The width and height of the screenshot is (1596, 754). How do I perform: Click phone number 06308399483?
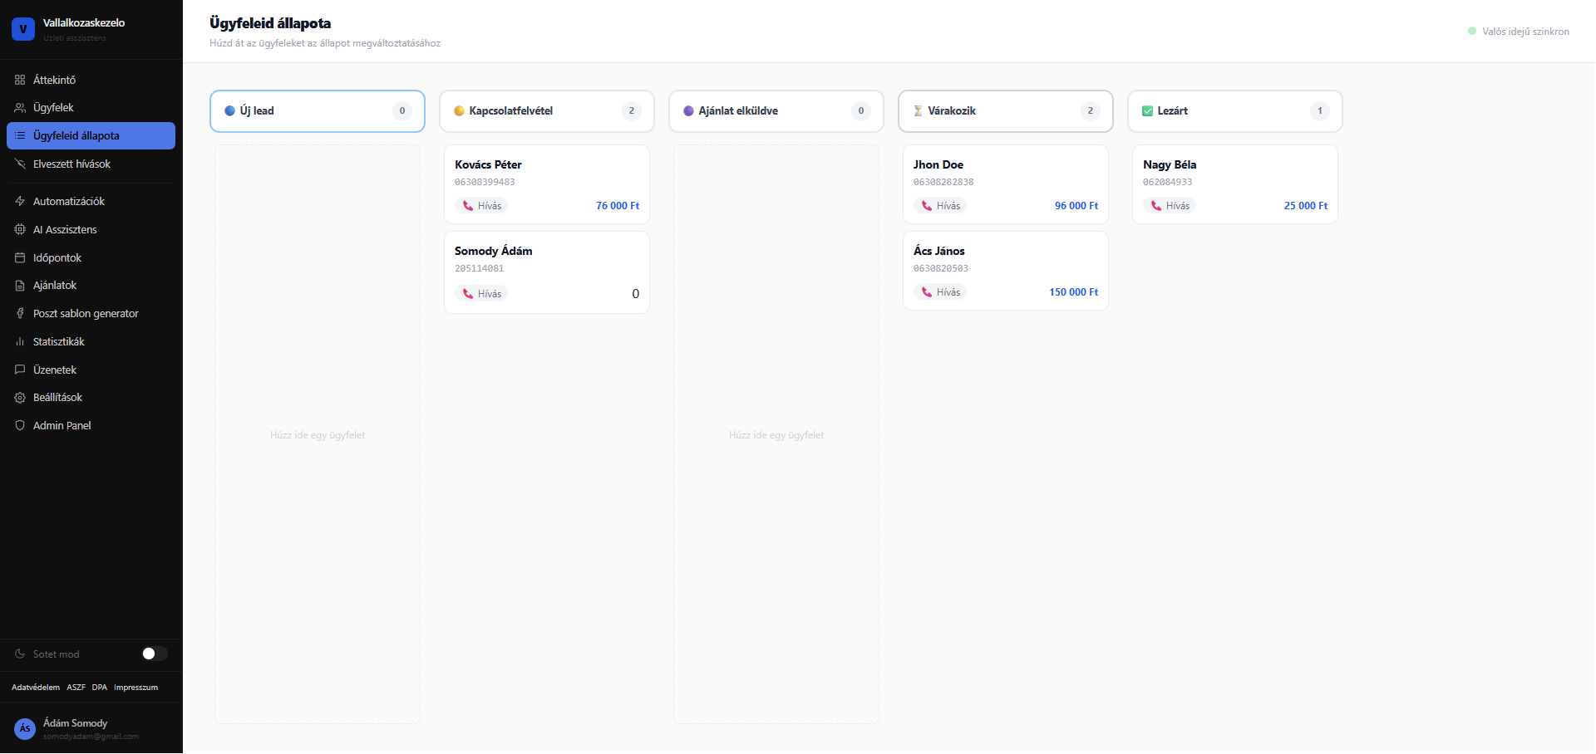coord(485,182)
